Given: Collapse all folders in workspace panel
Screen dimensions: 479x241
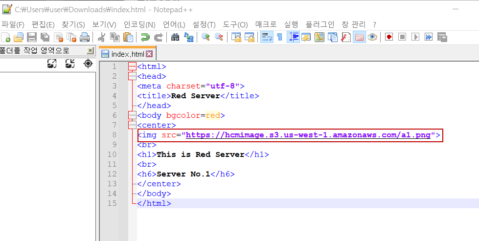Looking at the screenshot, I should [70, 64].
